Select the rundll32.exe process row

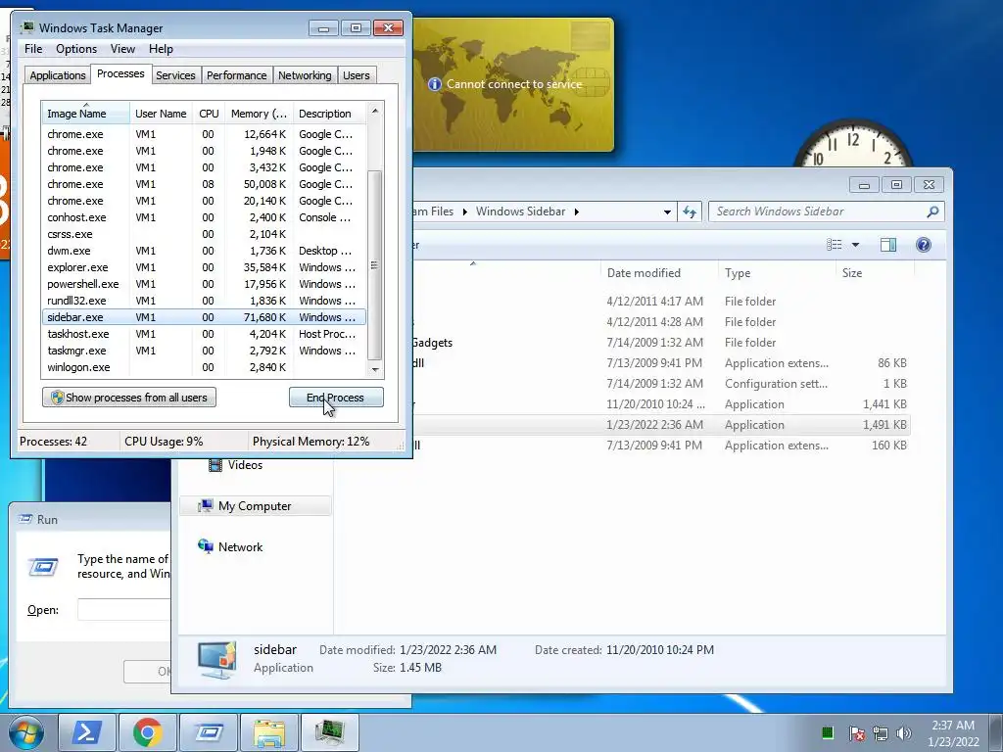click(x=204, y=301)
